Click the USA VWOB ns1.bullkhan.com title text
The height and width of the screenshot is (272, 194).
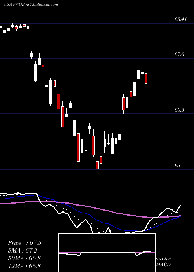coord(31,5)
